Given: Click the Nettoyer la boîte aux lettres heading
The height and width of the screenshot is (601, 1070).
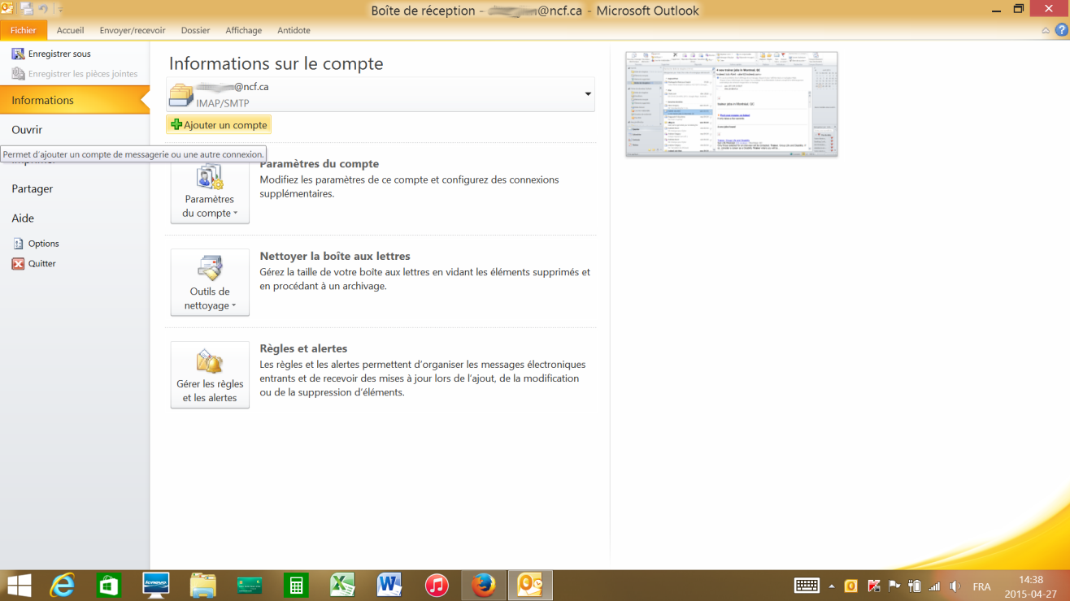Looking at the screenshot, I should click(x=335, y=256).
